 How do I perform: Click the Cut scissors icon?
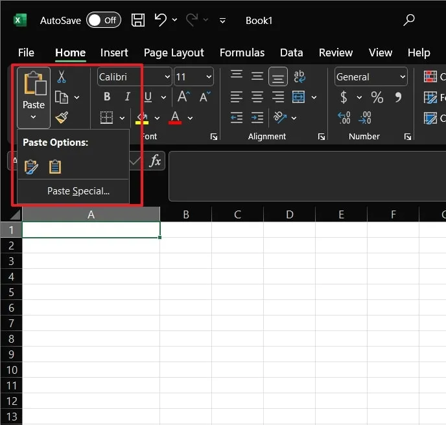[62, 77]
